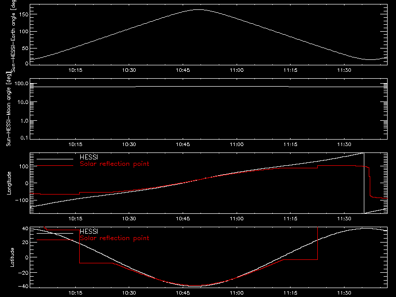396x297 pixels.
Task: Click 11:15 time label under Latitude plot
Action: 291,293
